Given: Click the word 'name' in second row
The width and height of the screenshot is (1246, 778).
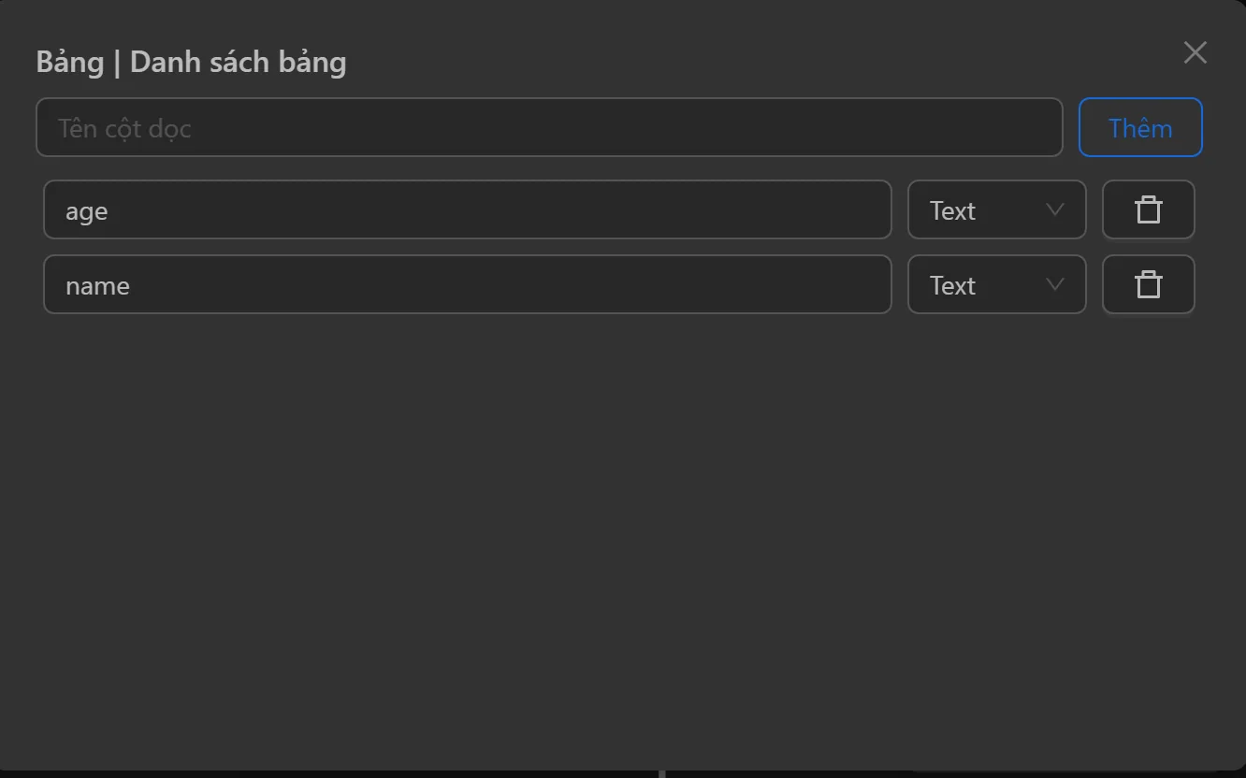Looking at the screenshot, I should [x=97, y=286].
